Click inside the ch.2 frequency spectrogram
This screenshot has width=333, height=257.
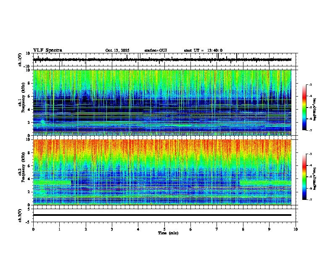click(x=162, y=172)
